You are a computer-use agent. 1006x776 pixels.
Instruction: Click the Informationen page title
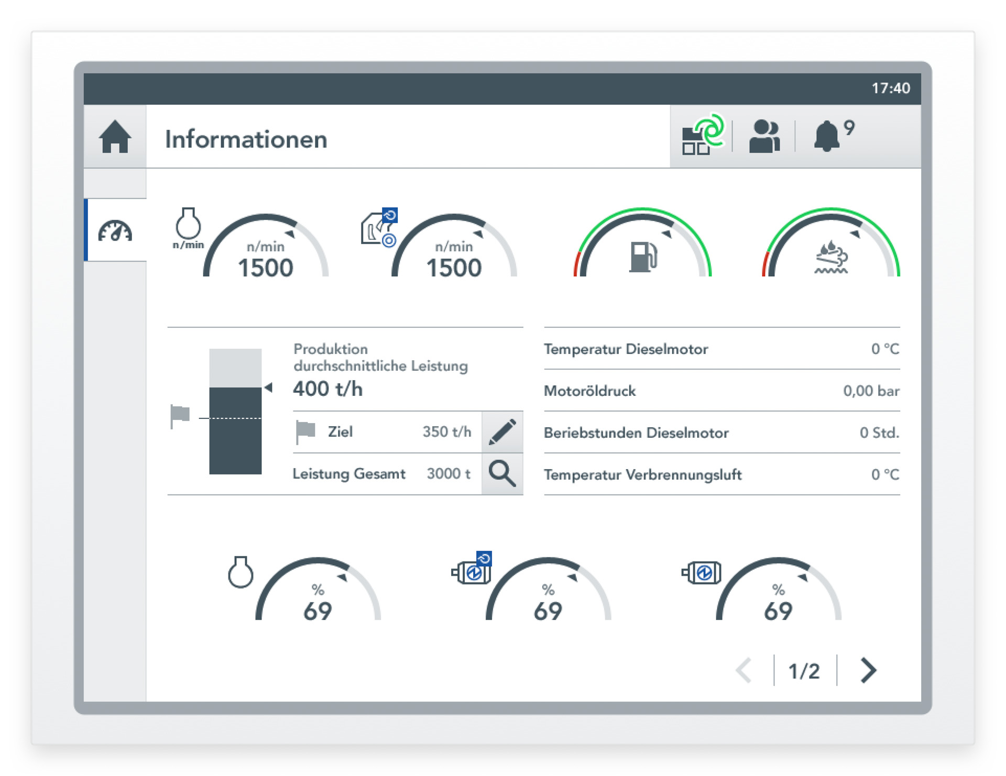pyautogui.click(x=246, y=139)
